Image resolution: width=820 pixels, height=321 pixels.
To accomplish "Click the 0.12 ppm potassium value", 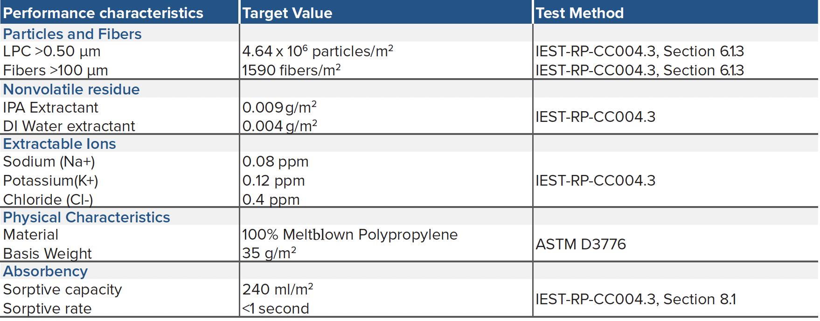I will (x=273, y=181).
